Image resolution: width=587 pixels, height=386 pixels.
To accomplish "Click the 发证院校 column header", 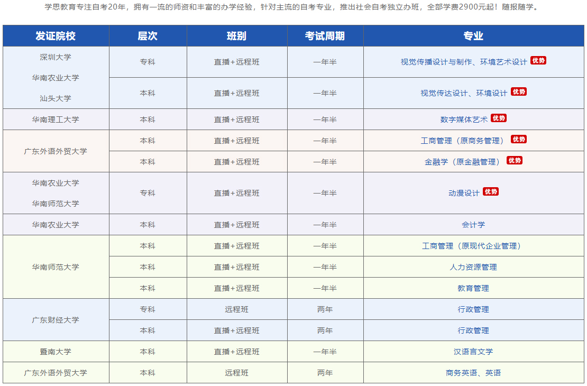I will point(56,36).
